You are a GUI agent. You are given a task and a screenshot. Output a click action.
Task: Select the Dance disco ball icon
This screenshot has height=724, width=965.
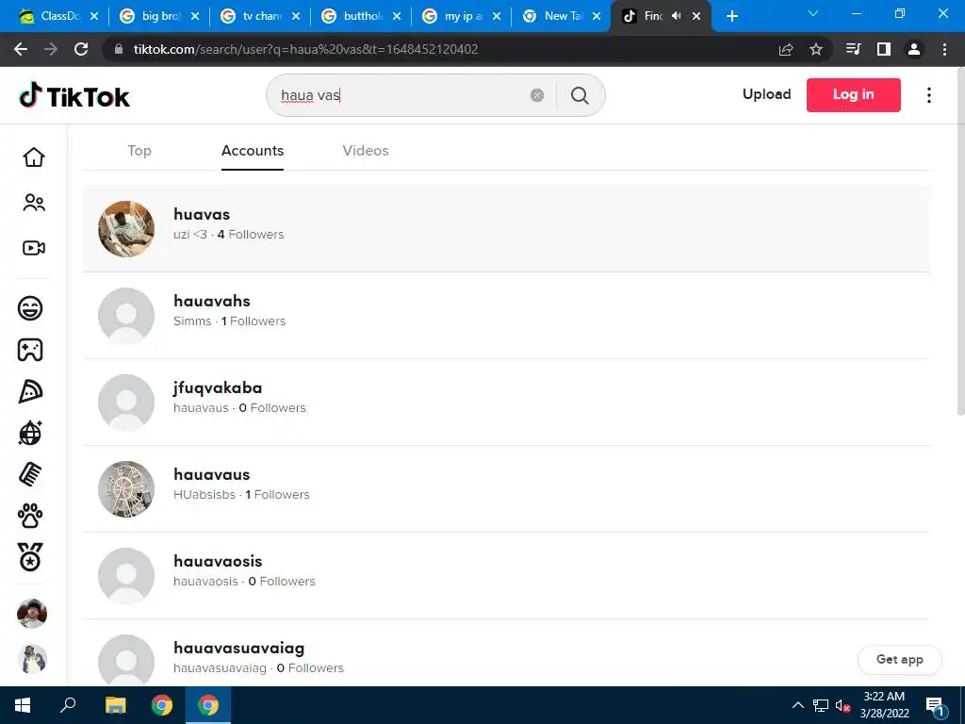click(30, 433)
